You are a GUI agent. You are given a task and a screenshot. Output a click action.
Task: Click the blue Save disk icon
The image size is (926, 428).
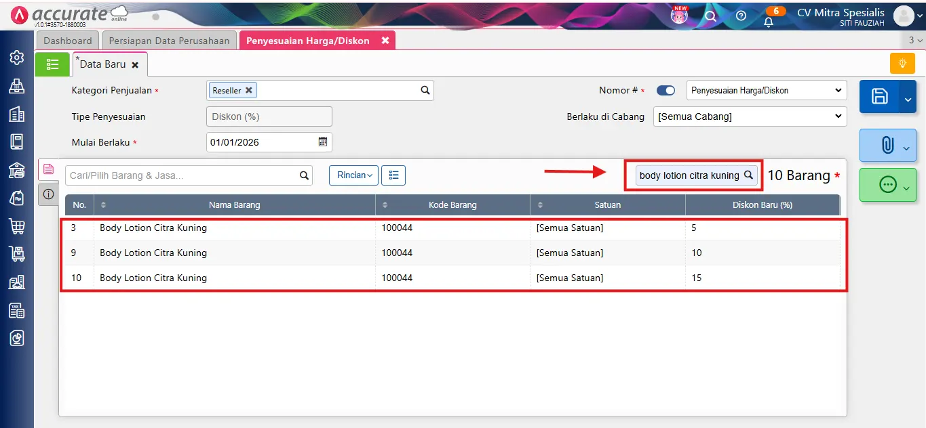879,96
